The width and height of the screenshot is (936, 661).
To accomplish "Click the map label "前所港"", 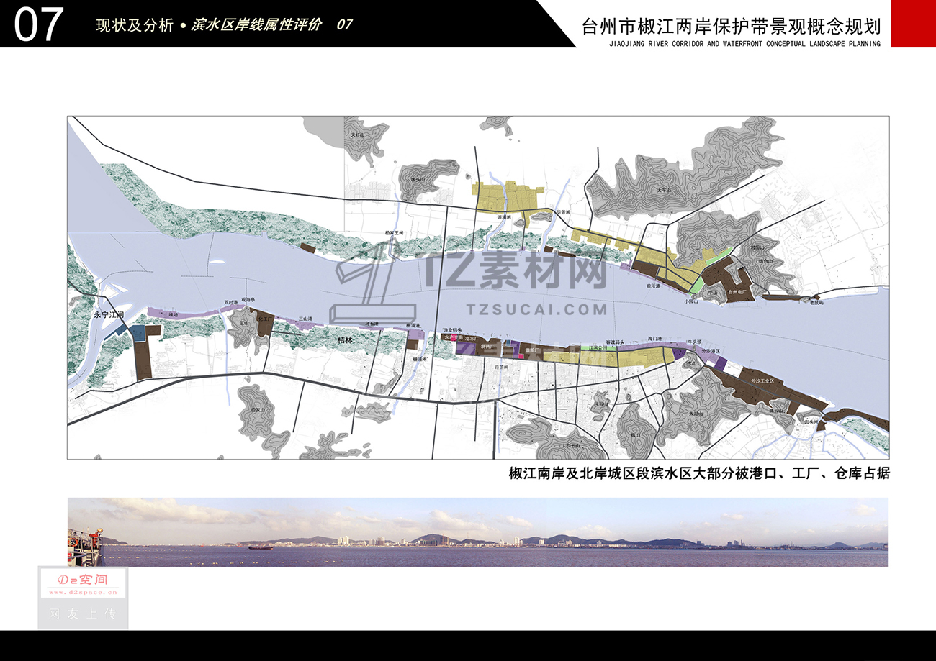I will click(654, 286).
